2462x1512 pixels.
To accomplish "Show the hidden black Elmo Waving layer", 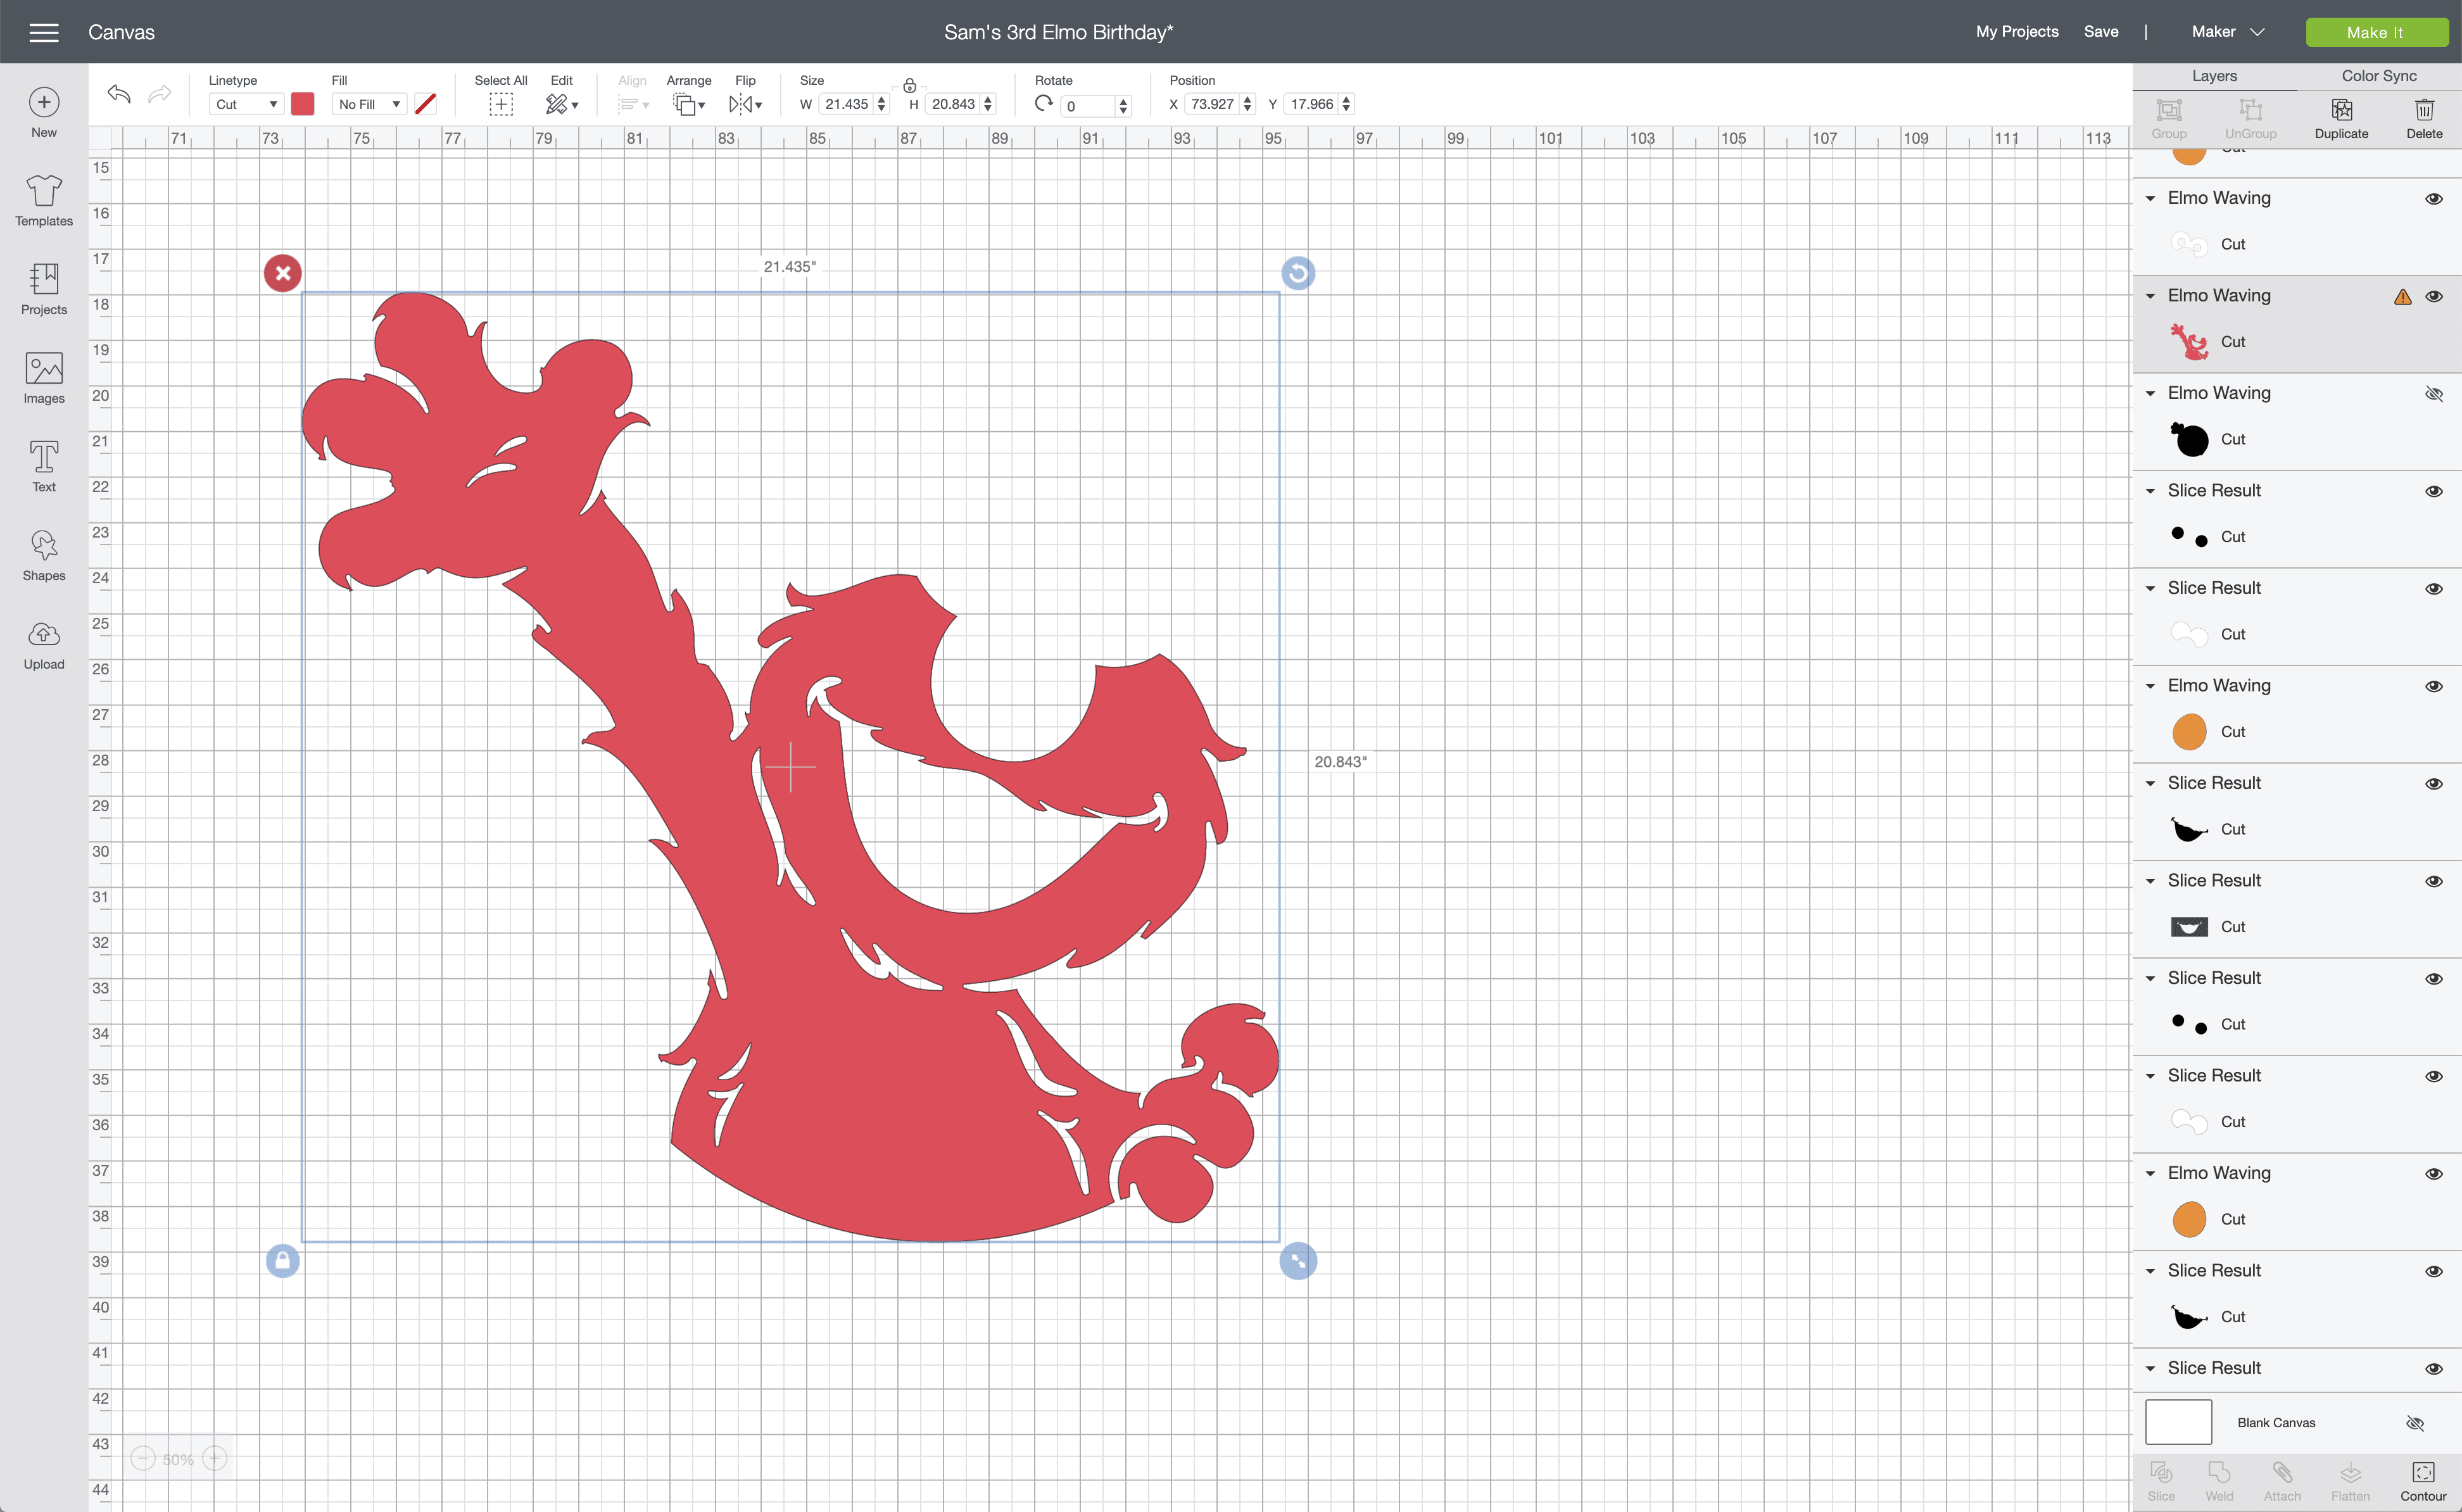I will (x=2433, y=394).
